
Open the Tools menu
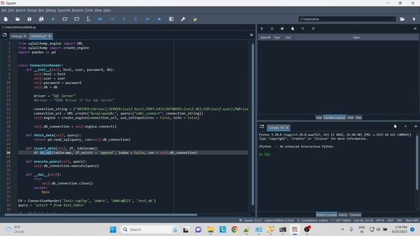coord(89,10)
